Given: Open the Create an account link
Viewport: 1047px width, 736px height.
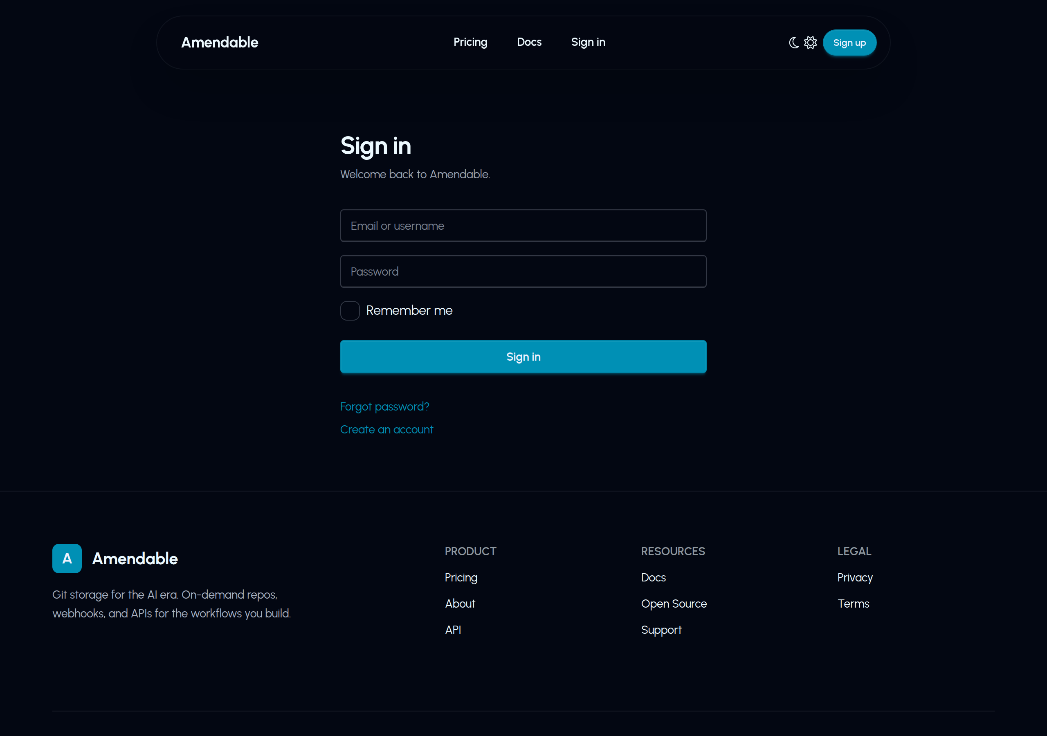Looking at the screenshot, I should pyautogui.click(x=386, y=430).
